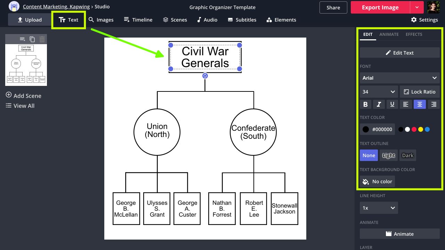This screenshot has height=250, width=445.
Task: Align text to the right
Action: [433, 104]
